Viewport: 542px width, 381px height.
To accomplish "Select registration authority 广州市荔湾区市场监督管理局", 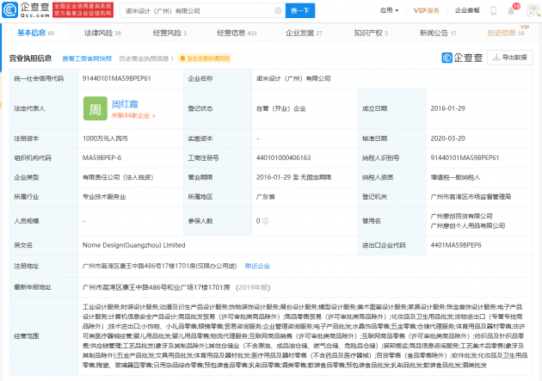I will (471, 197).
